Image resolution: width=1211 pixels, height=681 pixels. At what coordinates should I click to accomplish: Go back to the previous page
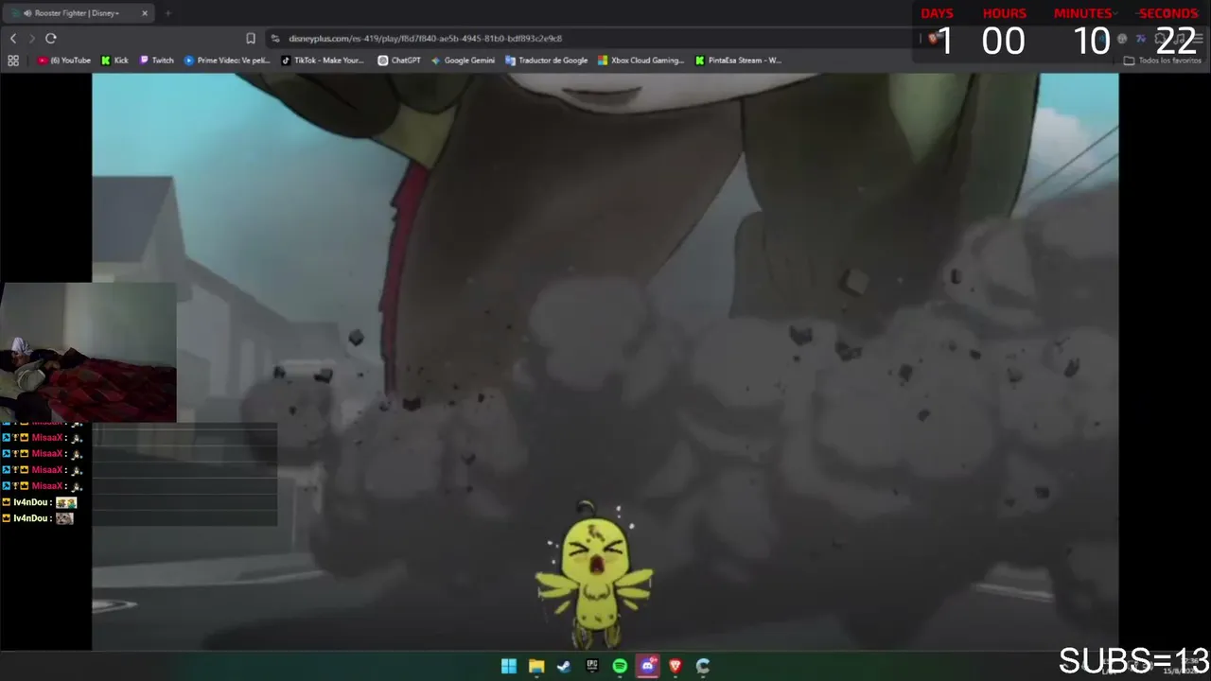(x=13, y=38)
